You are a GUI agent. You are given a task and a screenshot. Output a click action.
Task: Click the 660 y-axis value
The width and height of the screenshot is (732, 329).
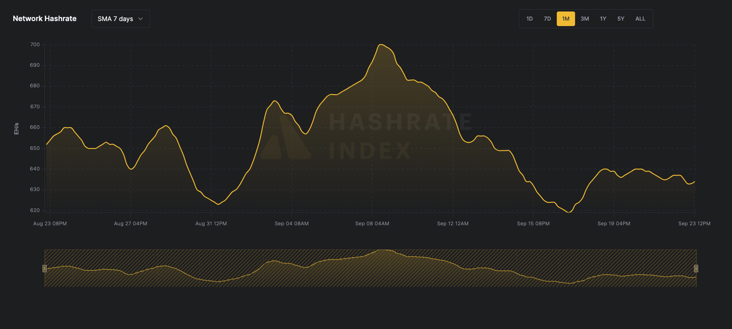(35, 127)
